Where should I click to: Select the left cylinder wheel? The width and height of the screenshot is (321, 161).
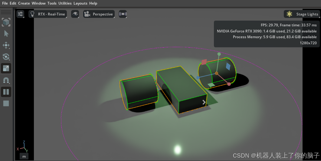click(139, 92)
